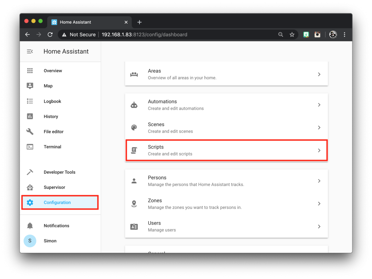The height and width of the screenshot is (279, 372).
Task: Click the green browser extension icon
Action: (x=306, y=35)
